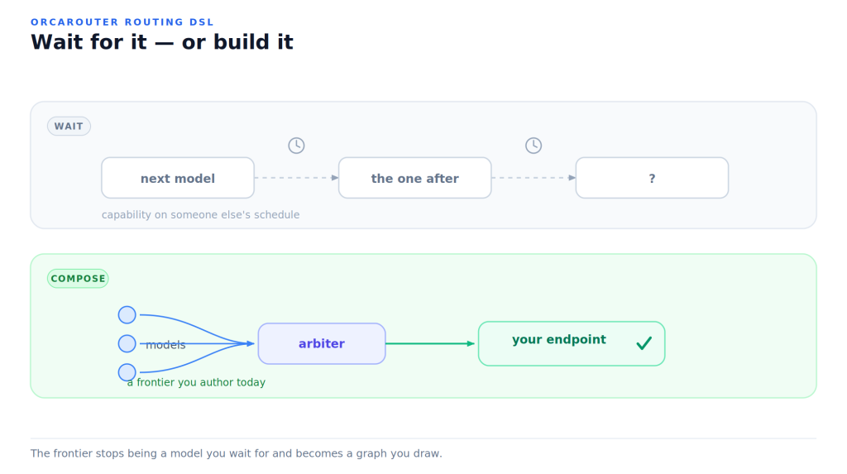
Task: Click the your endpoint box
Action: (572, 344)
